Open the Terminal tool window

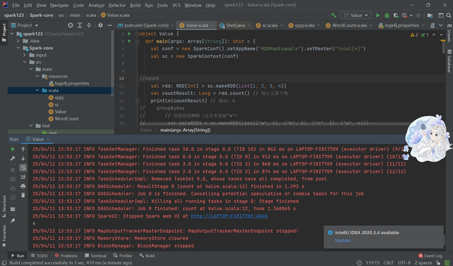click(95, 256)
